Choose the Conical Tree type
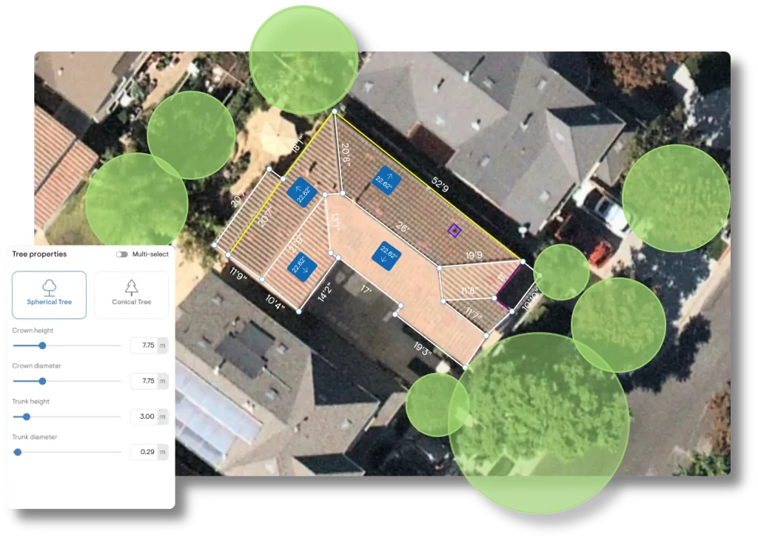Screen dimensions: 758x540 coord(131,294)
